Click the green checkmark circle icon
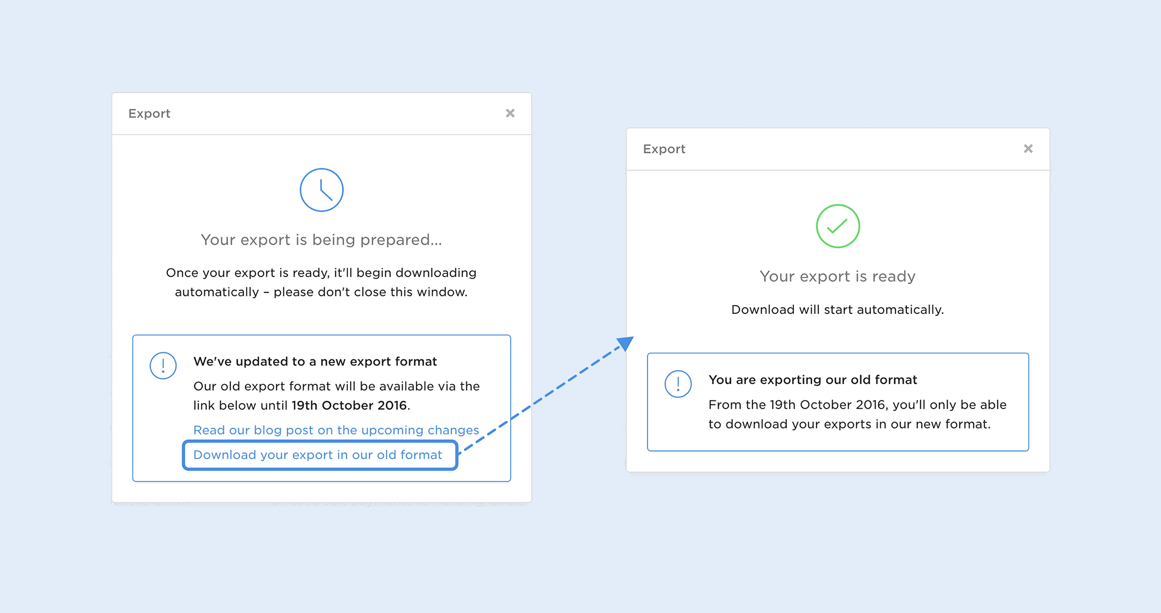This screenshot has height=613, width=1161. click(x=837, y=226)
